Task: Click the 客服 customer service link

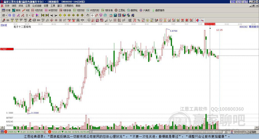Action: 233,2
